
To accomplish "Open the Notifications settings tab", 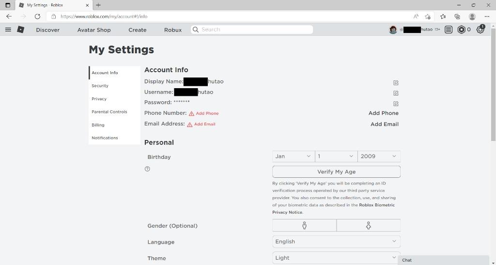I will pyautogui.click(x=114, y=138).
